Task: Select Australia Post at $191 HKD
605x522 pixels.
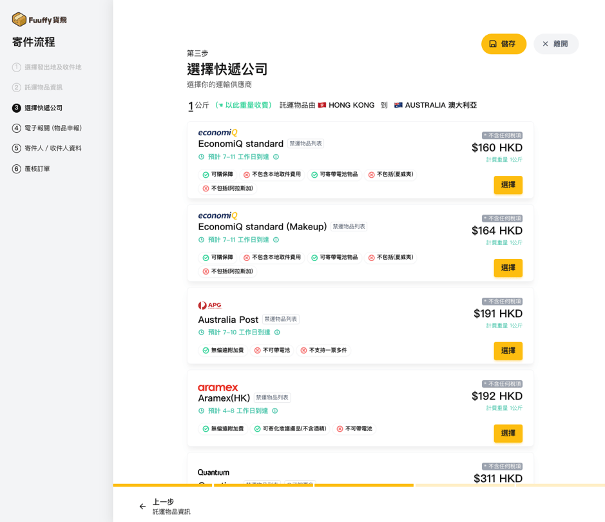Action: pos(508,351)
